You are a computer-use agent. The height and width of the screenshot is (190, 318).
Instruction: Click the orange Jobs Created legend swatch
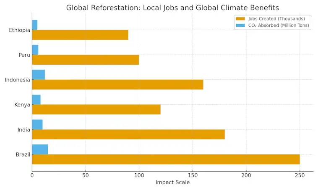[240, 19]
